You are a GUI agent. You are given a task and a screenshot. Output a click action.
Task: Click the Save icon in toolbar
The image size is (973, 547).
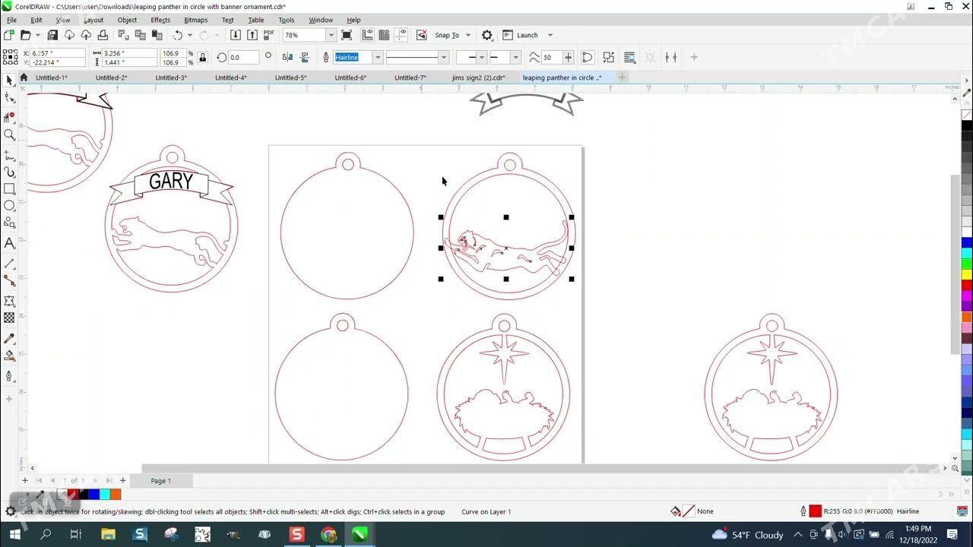point(52,35)
